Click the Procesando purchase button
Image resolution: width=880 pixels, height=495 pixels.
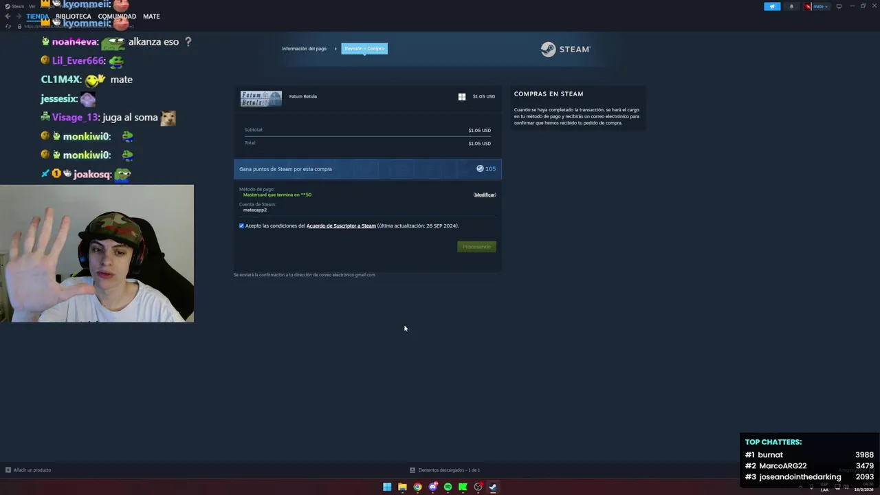[476, 247]
